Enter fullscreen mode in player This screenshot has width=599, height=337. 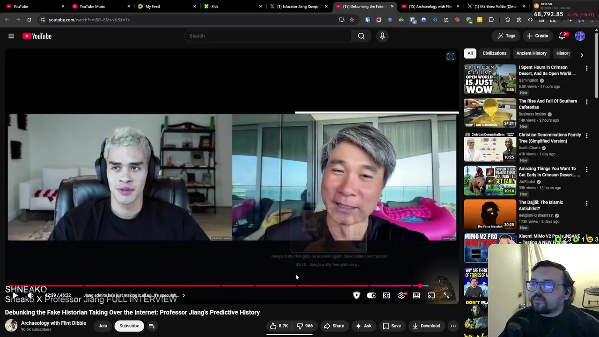(446, 295)
